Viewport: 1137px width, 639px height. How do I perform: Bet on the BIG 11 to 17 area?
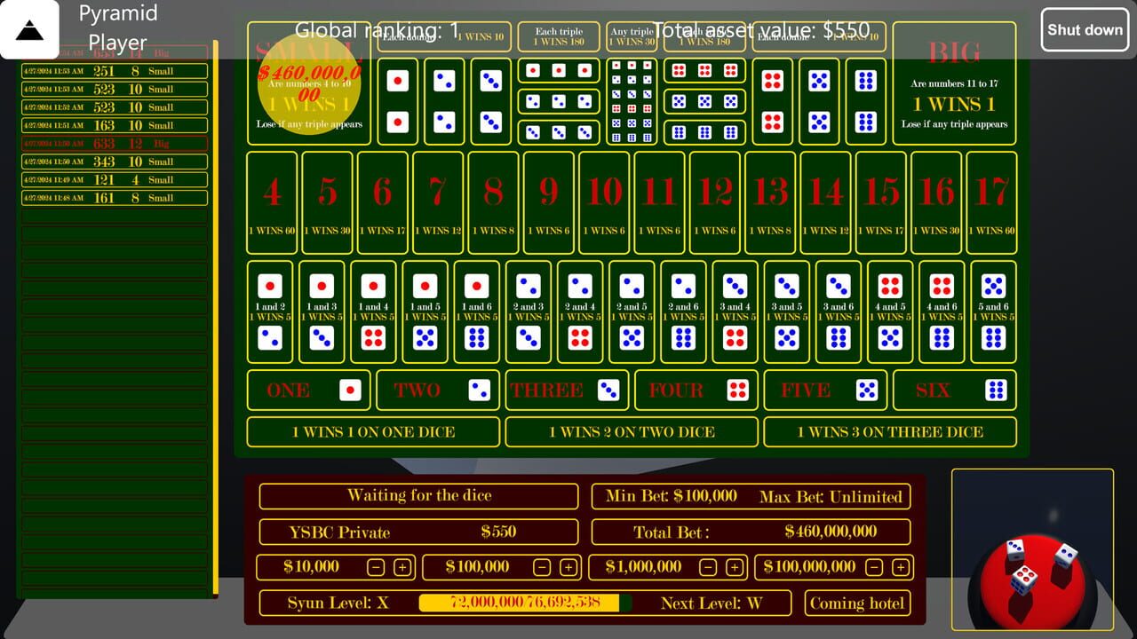pos(954,84)
